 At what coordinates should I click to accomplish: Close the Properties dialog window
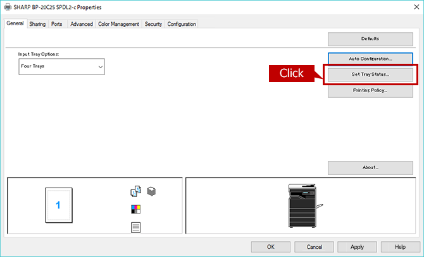tap(416, 7)
